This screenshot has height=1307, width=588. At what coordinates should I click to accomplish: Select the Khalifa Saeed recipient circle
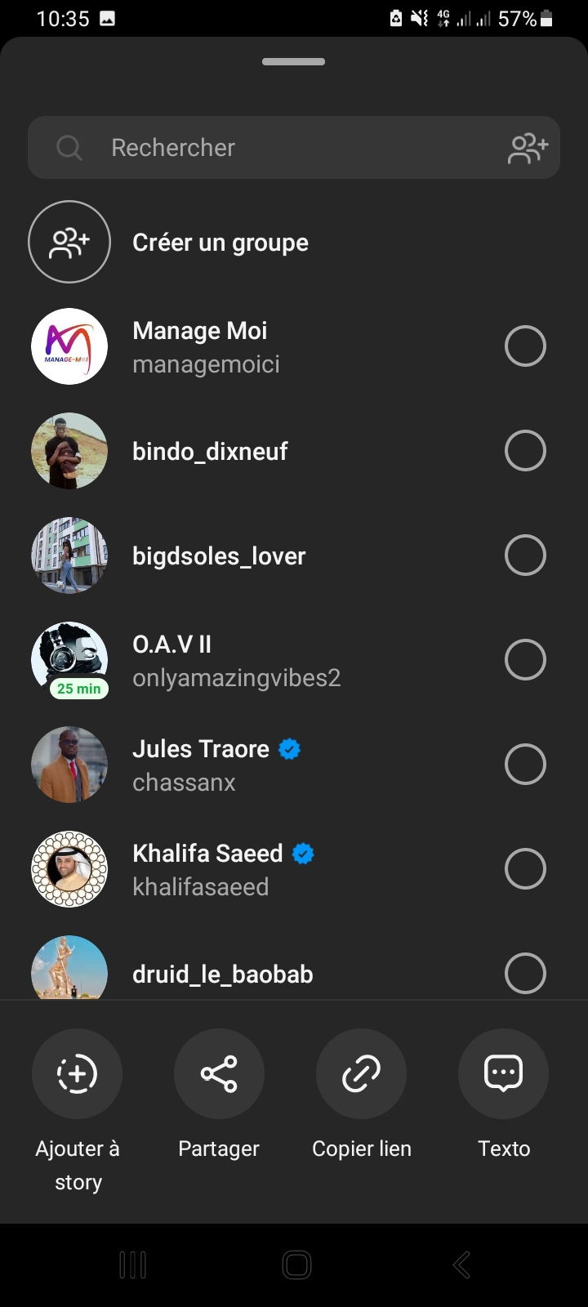tap(525, 869)
